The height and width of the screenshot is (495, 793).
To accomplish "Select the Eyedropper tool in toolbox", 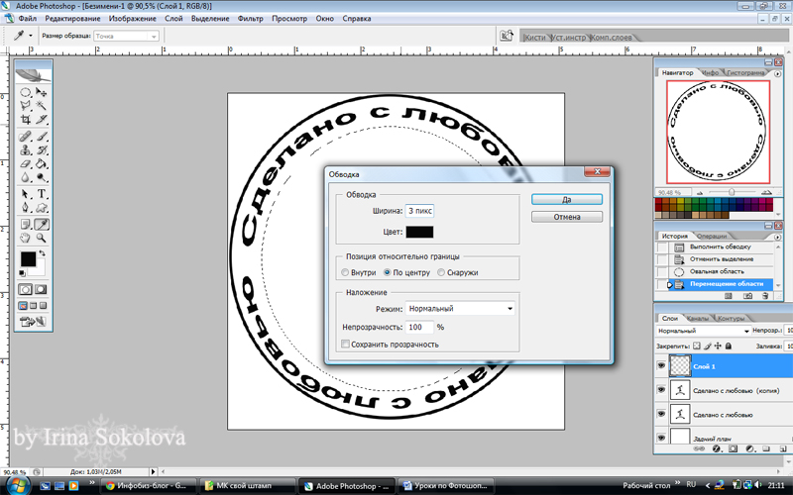I will click(x=42, y=225).
